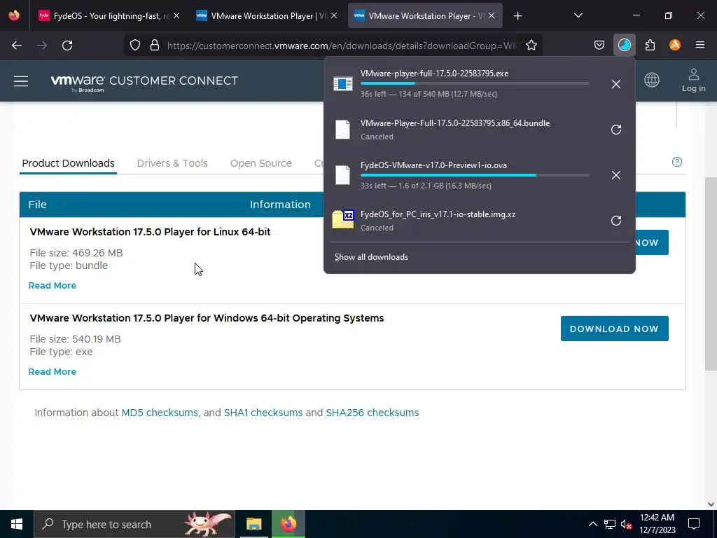The height and width of the screenshot is (538, 717).
Task: Click the Log in user icon
Action: click(693, 80)
